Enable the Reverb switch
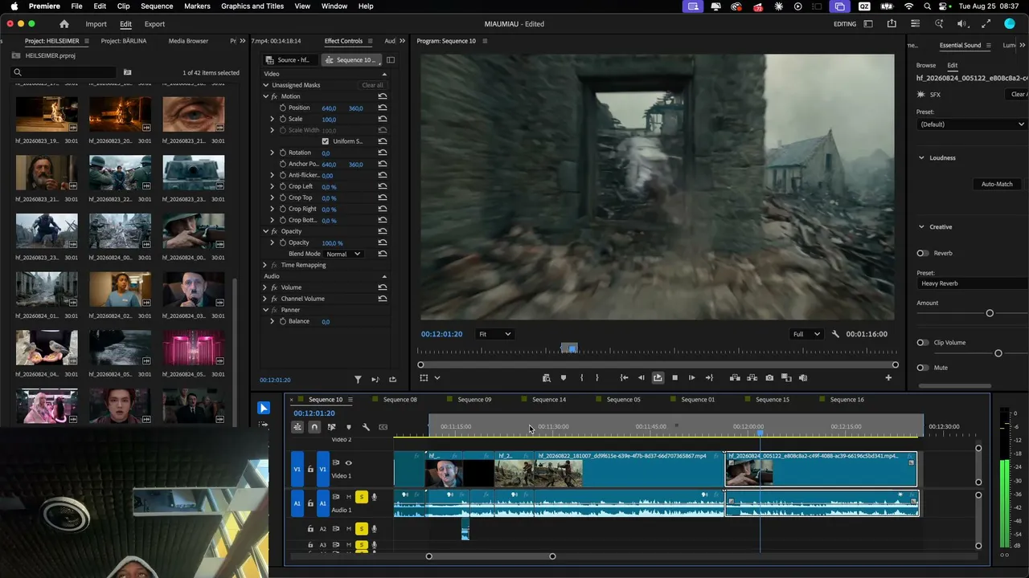The width and height of the screenshot is (1029, 578). tap(922, 253)
